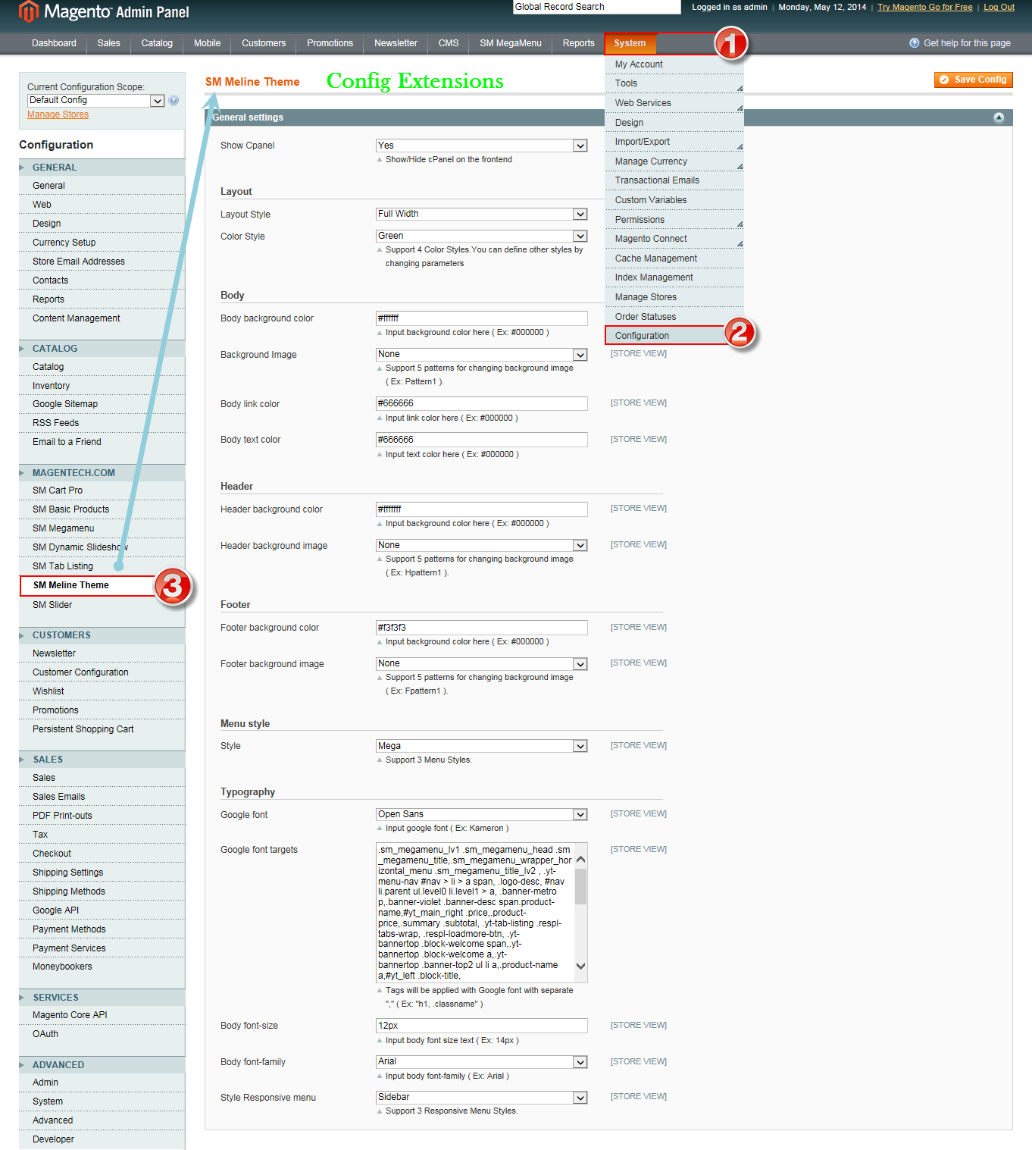This screenshot has height=1150, width=1032.
Task: Click the Manage Stores link under the scope selector
Action: (x=58, y=114)
